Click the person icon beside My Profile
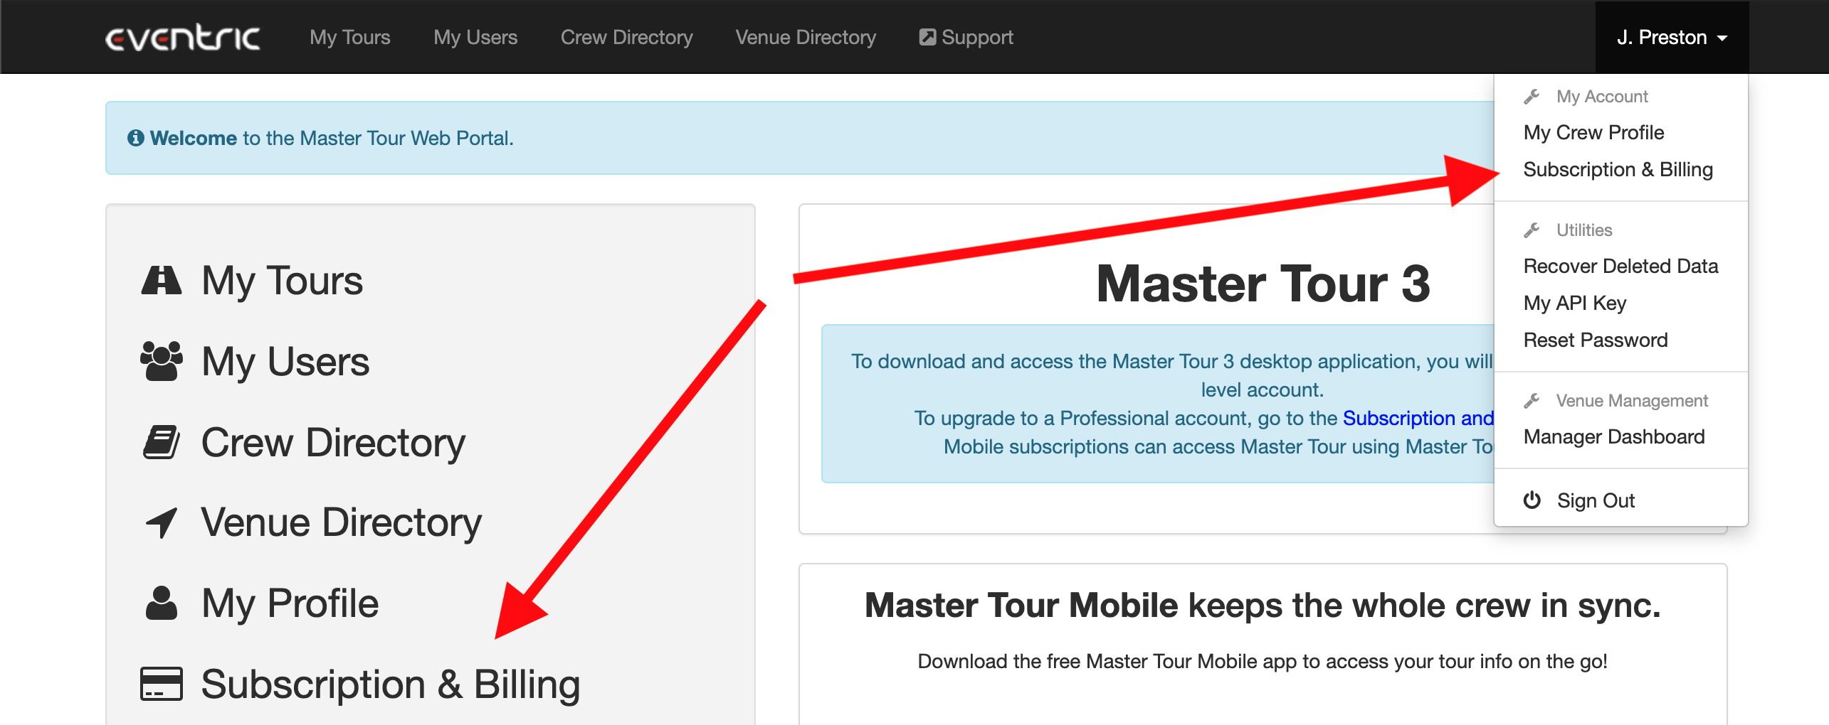The width and height of the screenshot is (1829, 725). (162, 603)
